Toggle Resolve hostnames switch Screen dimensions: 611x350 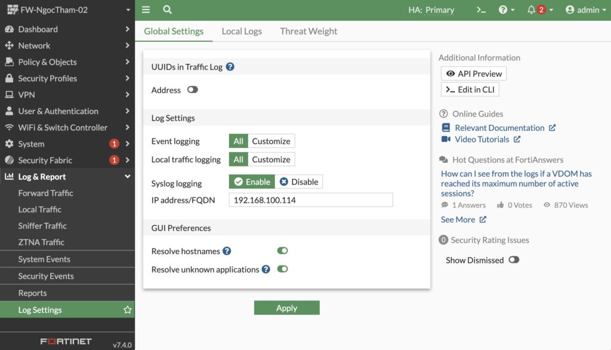(282, 250)
